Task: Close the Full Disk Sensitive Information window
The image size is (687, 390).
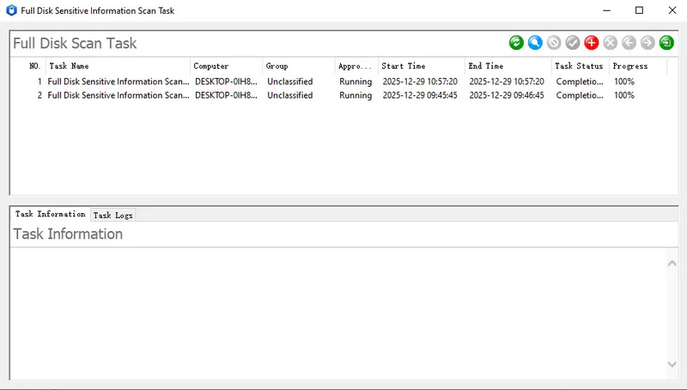Action: pyautogui.click(x=672, y=10)
